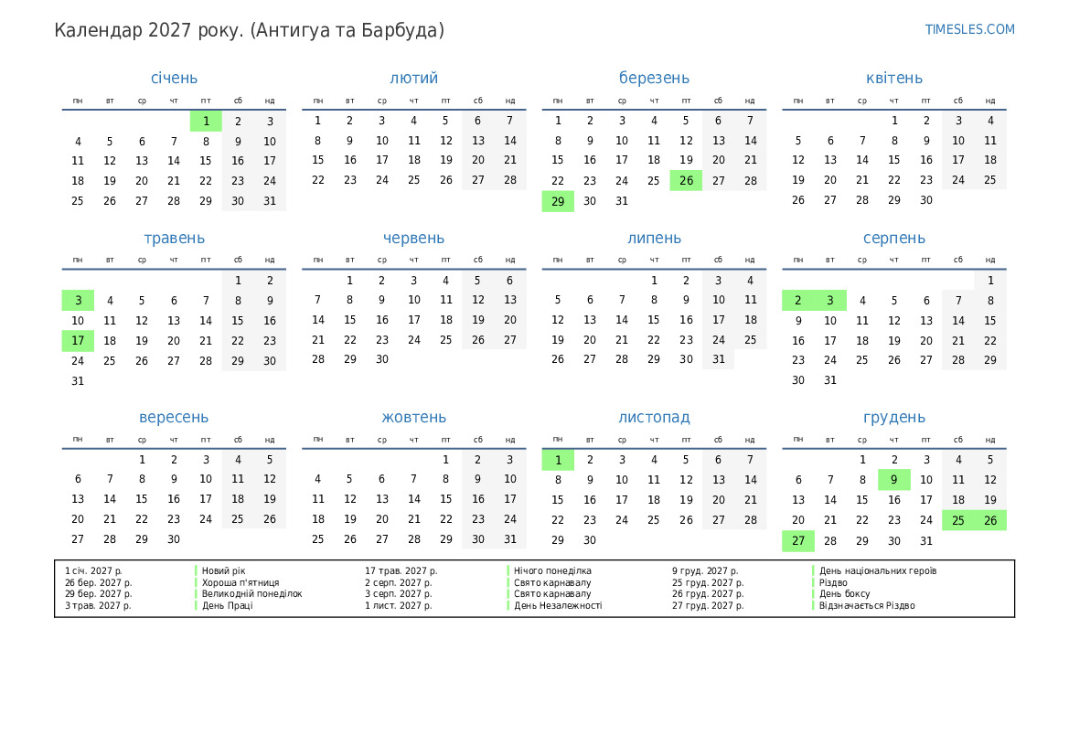Click day 30 in квітень
Viewport: 1069px width, 756px height.
click(925, 200)
